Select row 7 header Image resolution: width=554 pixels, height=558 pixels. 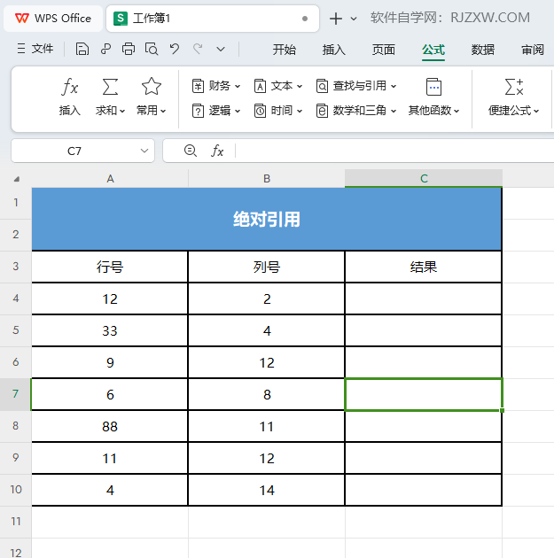[x=16, y=394]
